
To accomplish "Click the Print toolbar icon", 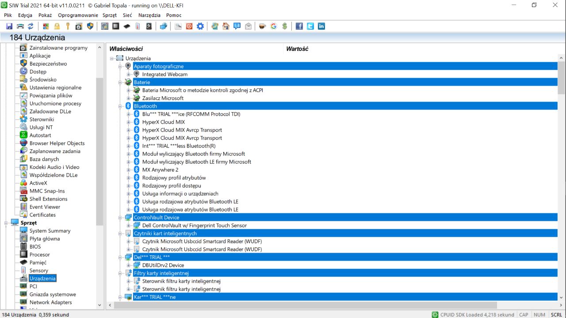I will [20, 26].
